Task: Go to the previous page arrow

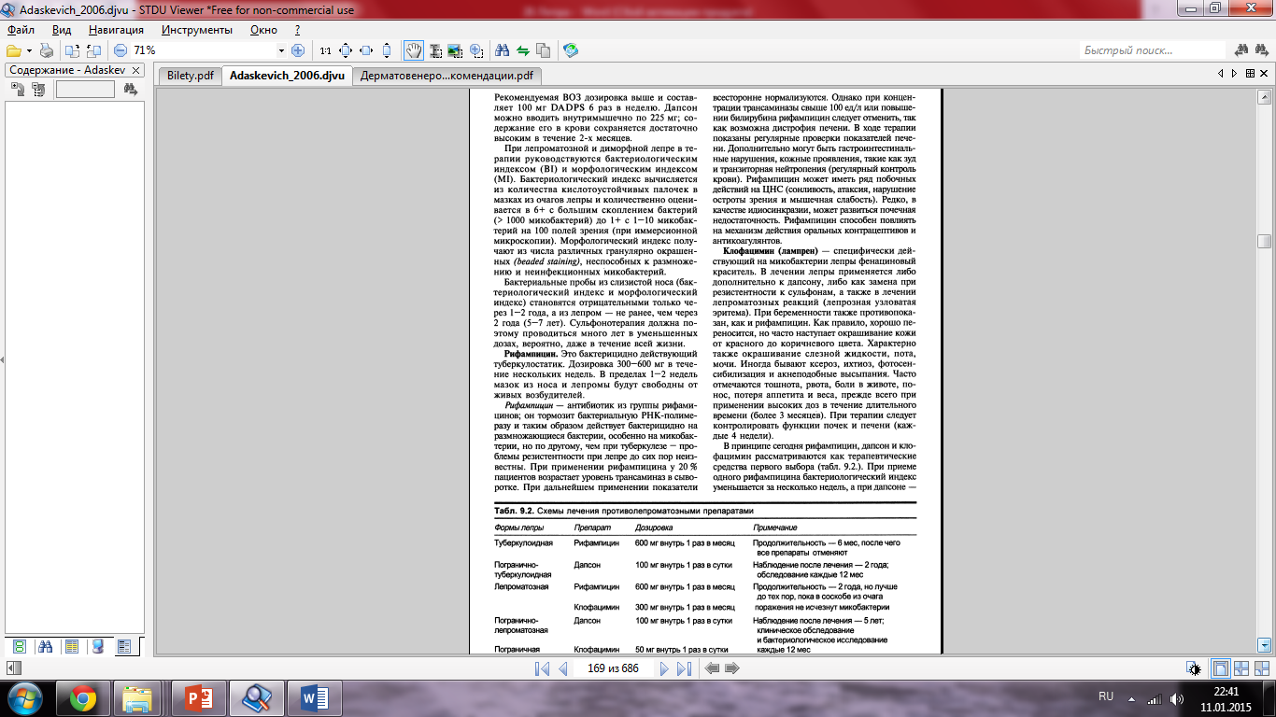Action: (x=562, y=668)
